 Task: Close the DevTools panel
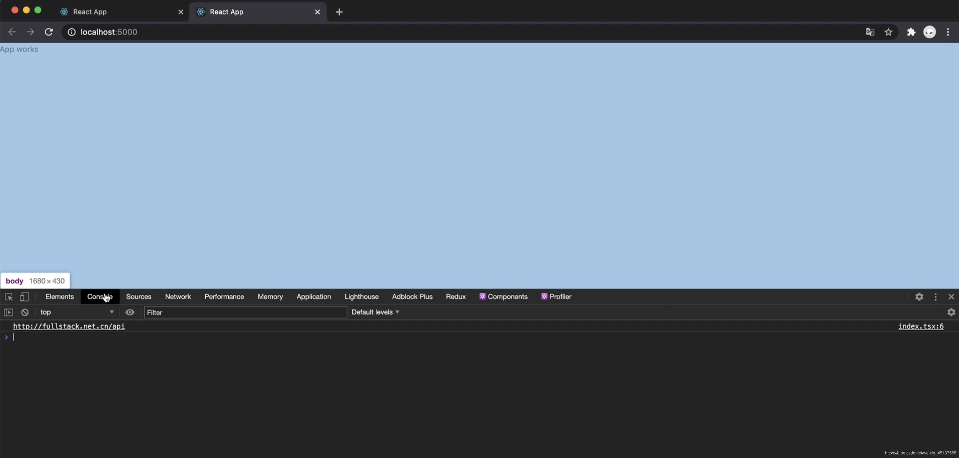click(951, 297)
